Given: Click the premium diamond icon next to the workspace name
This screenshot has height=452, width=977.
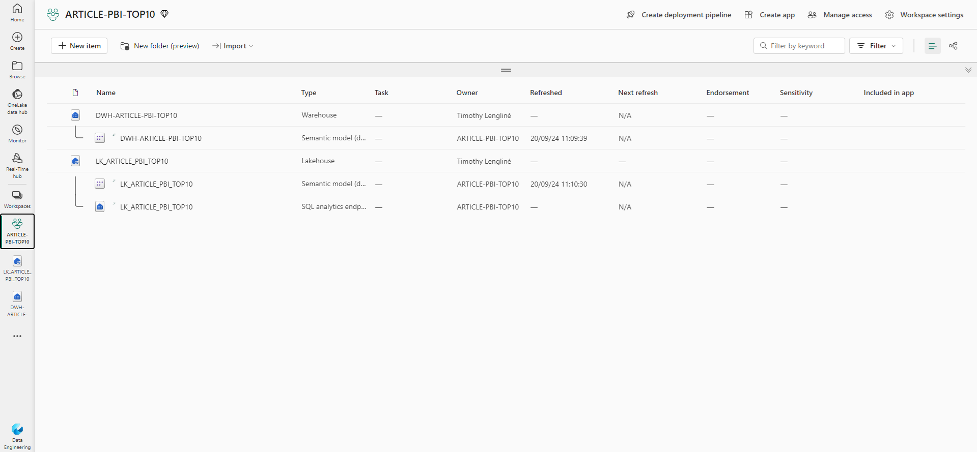Looking at the screenshot, I should coord(164,14).
